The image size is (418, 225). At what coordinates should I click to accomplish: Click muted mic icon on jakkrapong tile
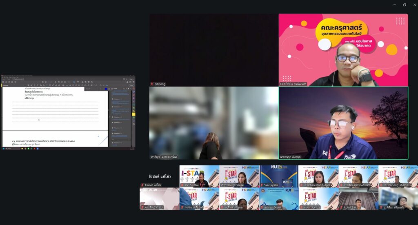coord(381,185)
